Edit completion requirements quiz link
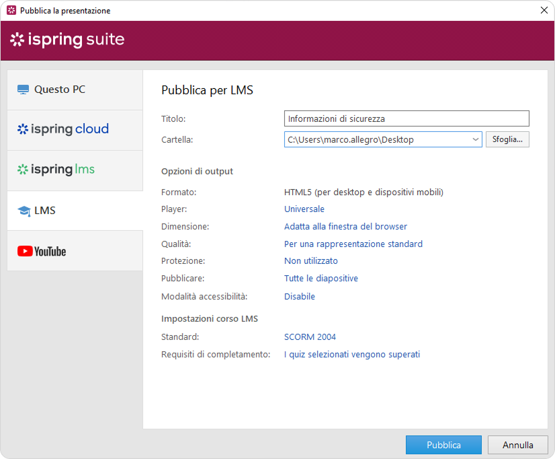Image resolution: width=555 pixels, height=459 pixels. [x=351, y=355]
